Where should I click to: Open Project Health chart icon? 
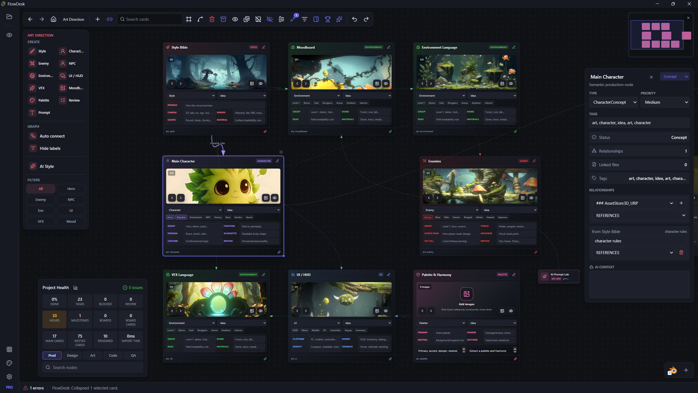[76, 288]
